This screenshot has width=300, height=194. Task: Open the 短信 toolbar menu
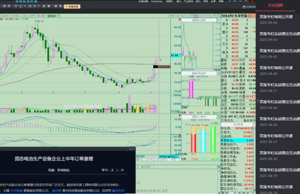[x=58, y=6]
